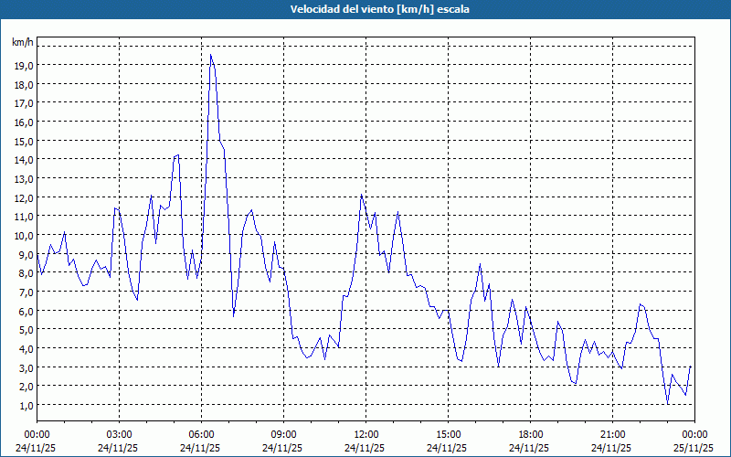Viewport: 731px width, 457px height.
Task: Click the 15,0 y-axis value label
Action: pyautogui.click(x=23, y=141)
